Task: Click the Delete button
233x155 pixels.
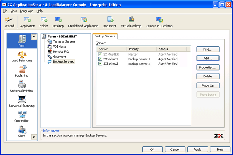Action: [208, 76]
